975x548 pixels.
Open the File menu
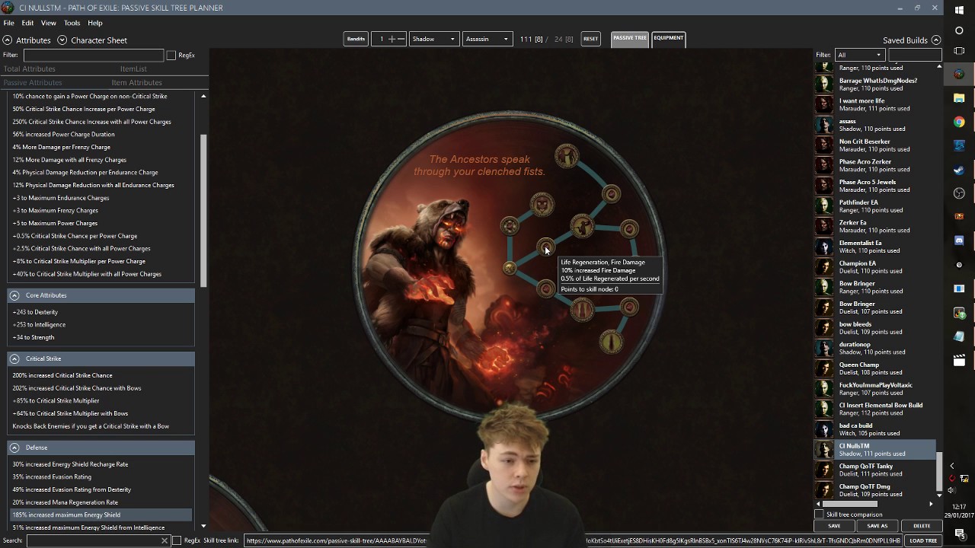(x=8, y=23)
